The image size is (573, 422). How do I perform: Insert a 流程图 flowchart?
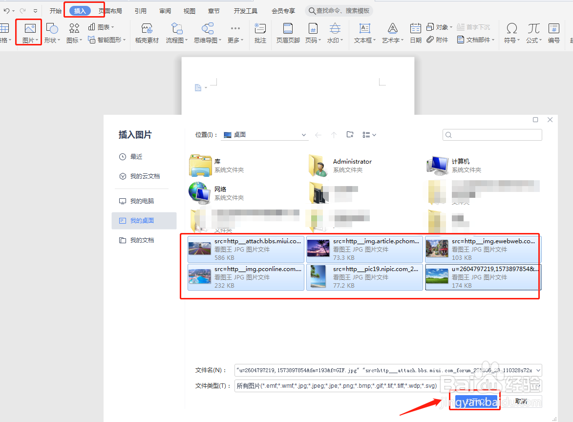176,33
